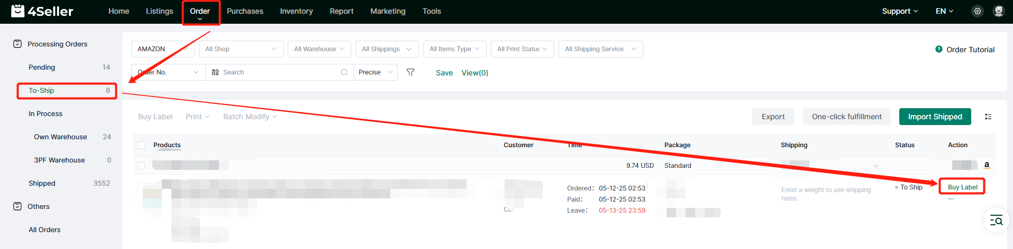This screenshot has height=249, width=1013.
Task: Open the View(0) saved filters link
Action: coord(475,73)
